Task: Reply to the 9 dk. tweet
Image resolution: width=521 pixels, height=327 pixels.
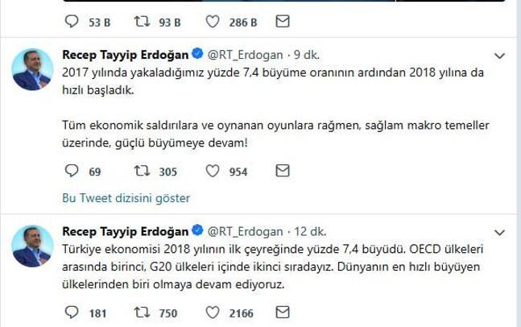Action: (72, 171)
